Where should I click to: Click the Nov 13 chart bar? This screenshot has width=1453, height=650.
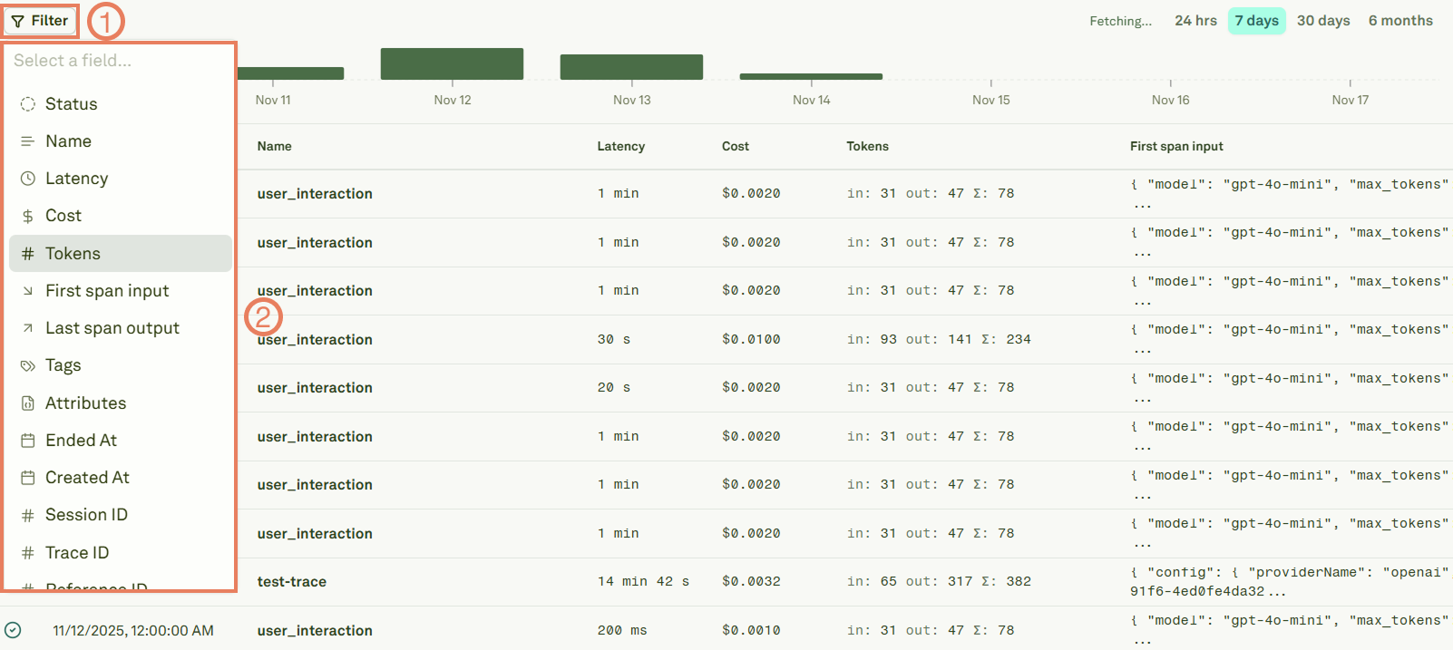pos(631,67)
